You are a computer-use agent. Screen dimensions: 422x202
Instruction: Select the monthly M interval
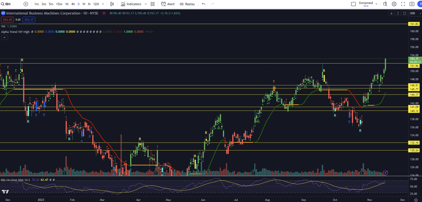pyautogui.click(x=89, y=4)
